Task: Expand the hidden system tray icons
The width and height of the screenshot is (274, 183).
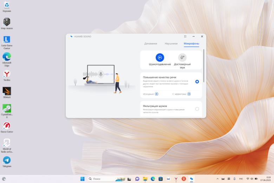Action: (217, 179)
